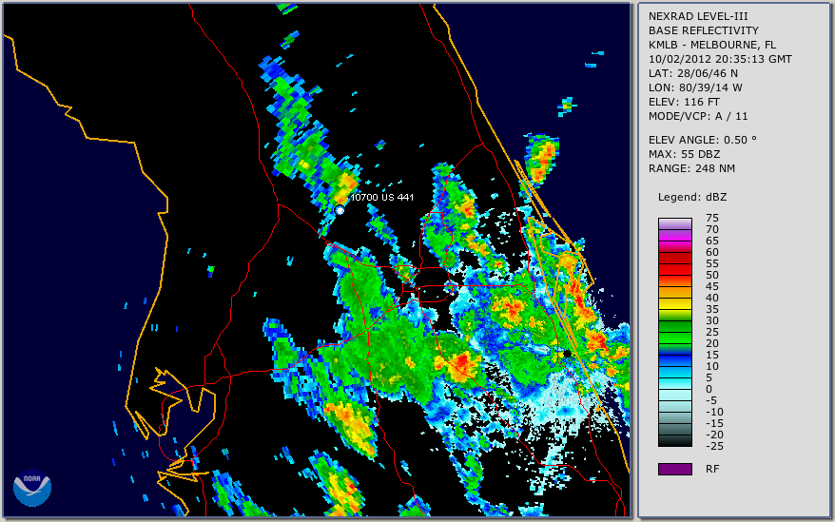Image resolution: width=835 pixels, height=522 pixels.
Task: Select "NEXRAD LEVEL-III" title text
Action: [x=698, y=16]
